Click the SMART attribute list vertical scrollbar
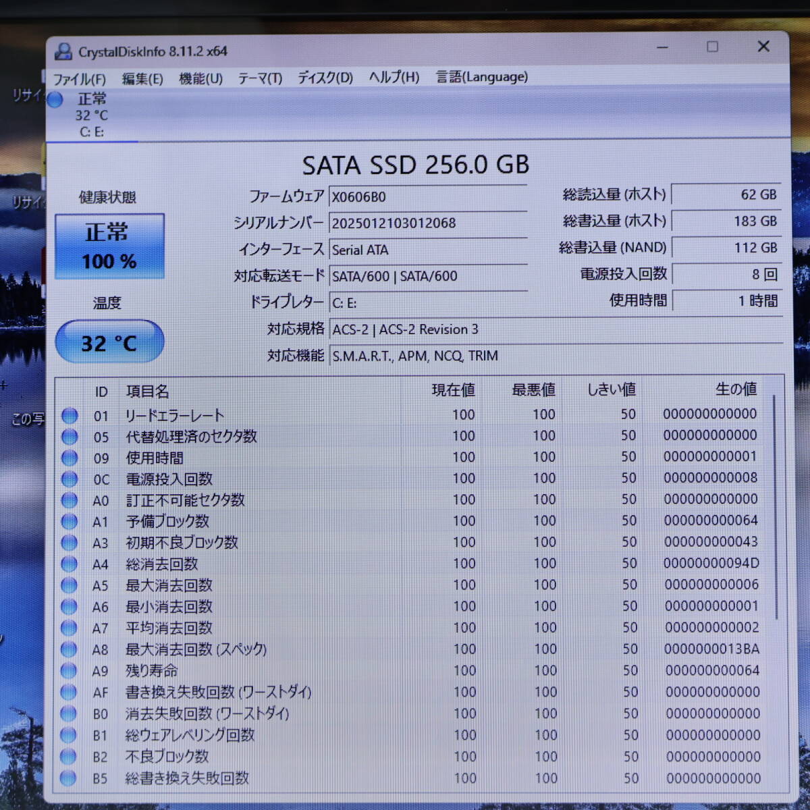Image resolution: width=810 pixels, height=810 pixels. pyautogui.click(x=776, y=506)
